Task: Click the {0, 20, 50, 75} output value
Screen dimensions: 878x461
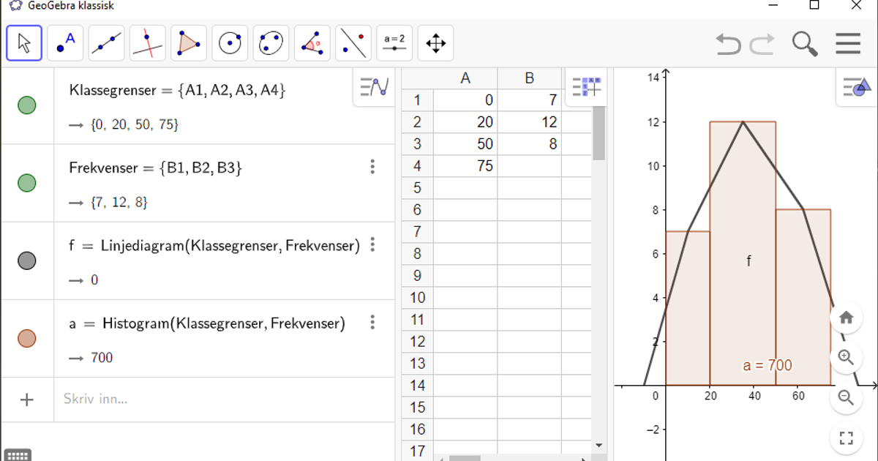Action: point(135,124)
